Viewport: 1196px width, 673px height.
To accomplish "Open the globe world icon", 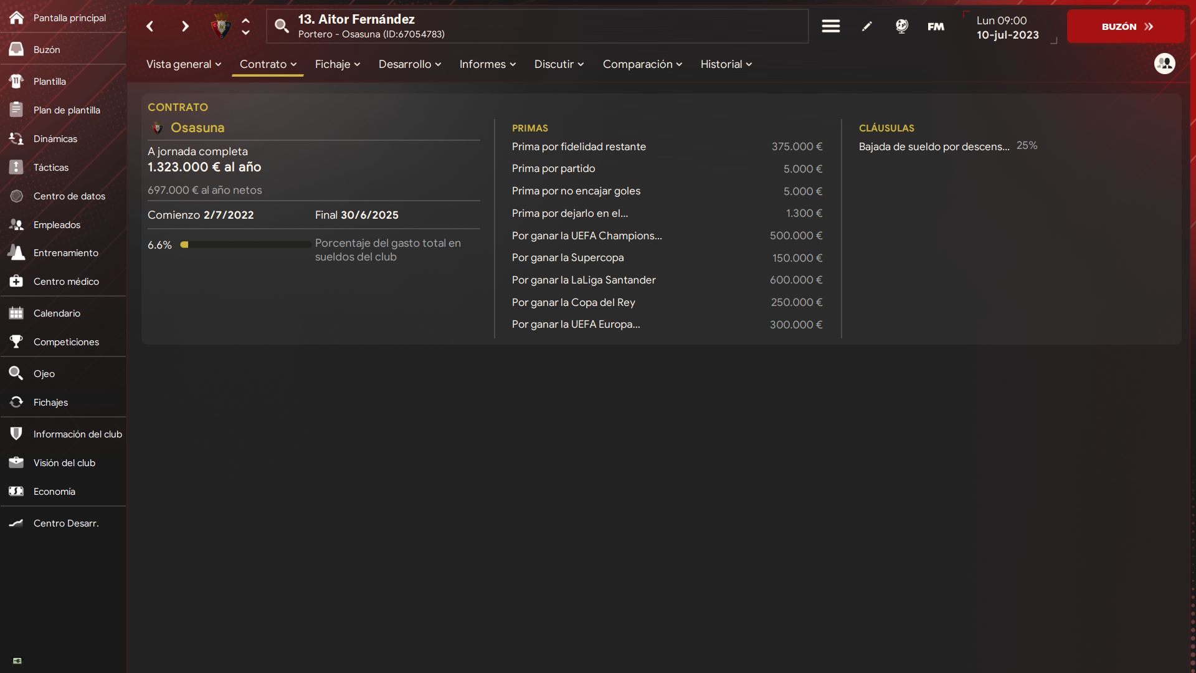I will click(x=901, y=26).
